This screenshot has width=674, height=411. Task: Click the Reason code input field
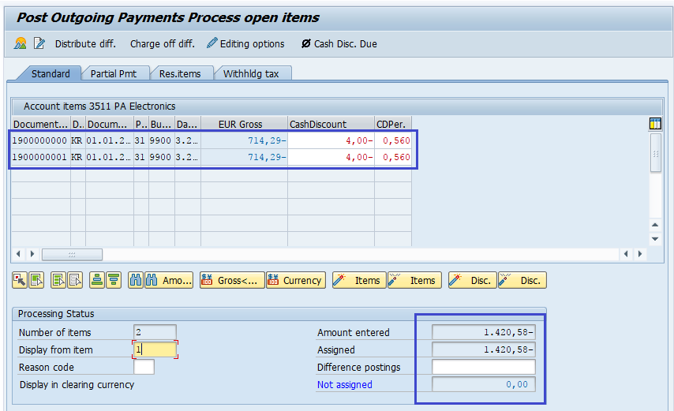pos(144,367)
